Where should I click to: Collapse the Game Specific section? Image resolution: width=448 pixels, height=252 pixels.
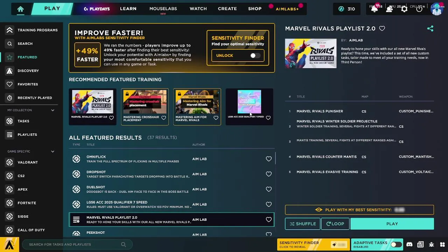52,152
